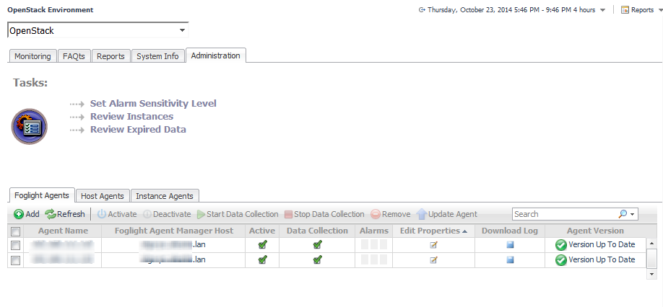
Task: Click the time range text Thursday, October 23
Action: [x=511, y=9]
